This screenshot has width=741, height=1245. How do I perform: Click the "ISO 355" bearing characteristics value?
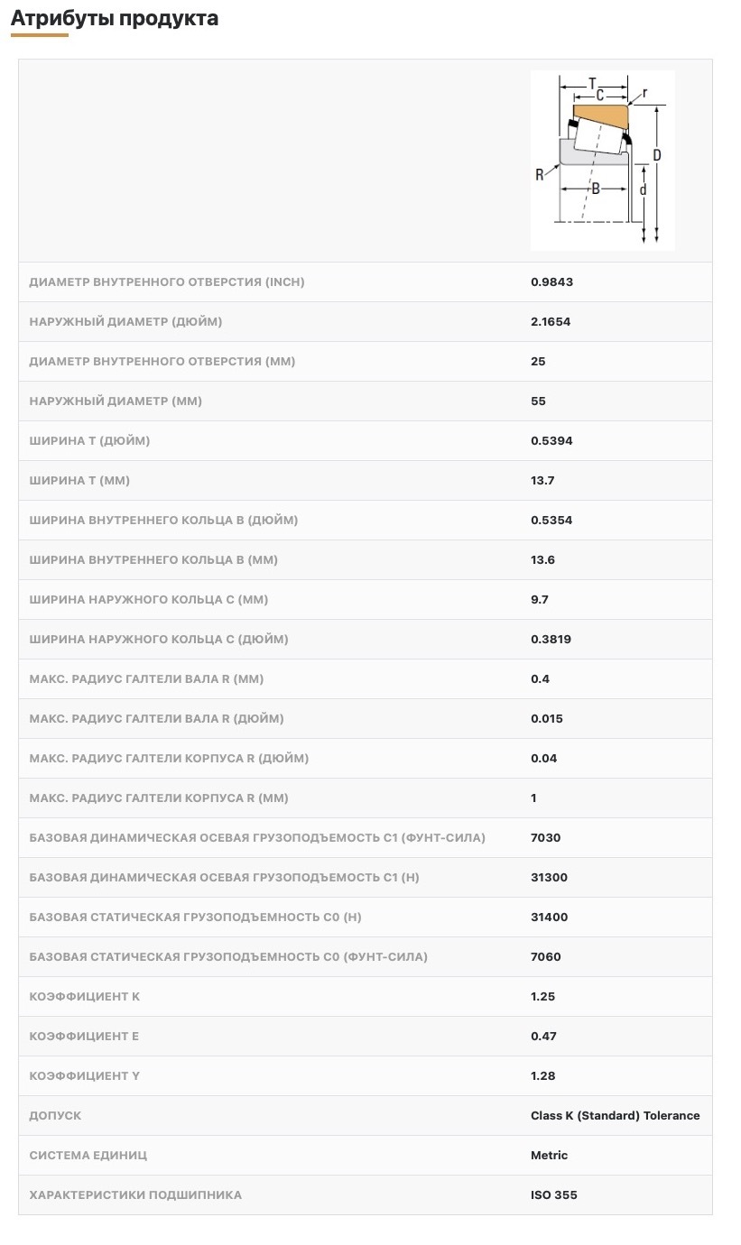[x=553, y=1195]
